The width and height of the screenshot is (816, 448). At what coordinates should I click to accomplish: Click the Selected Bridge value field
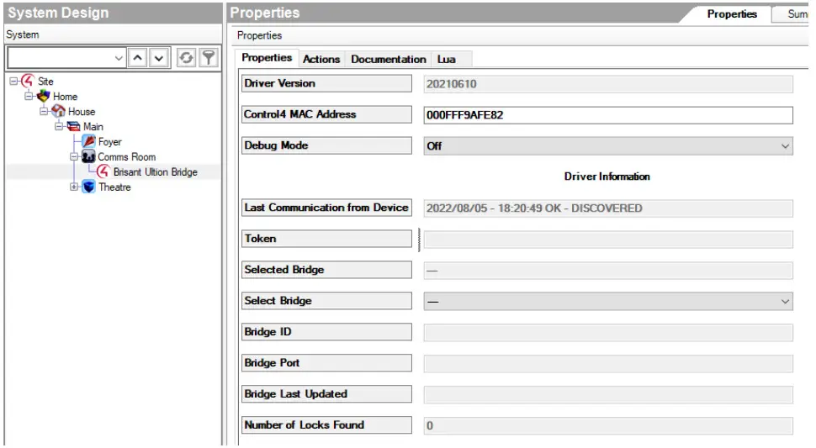(608, 271)
